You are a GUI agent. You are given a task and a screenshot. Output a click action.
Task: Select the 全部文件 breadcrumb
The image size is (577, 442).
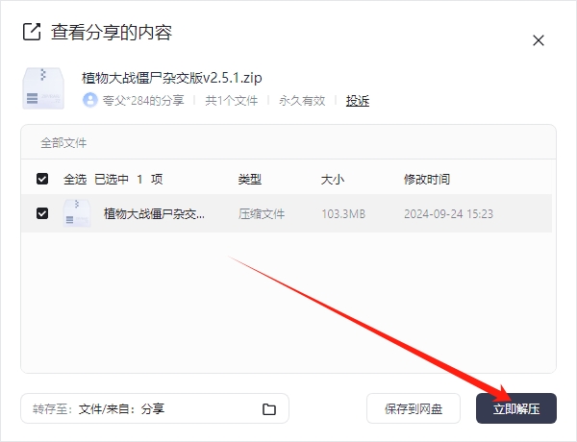63,143
